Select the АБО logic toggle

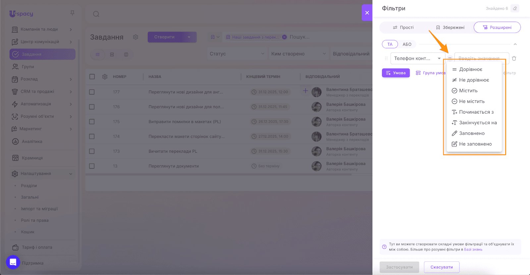pyautogui.click(x=407, y=44)
